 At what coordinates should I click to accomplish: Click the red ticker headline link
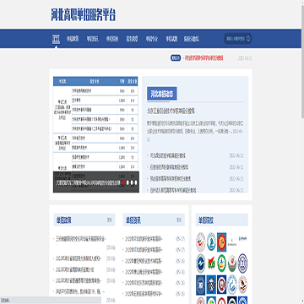[x=204, y=58]
